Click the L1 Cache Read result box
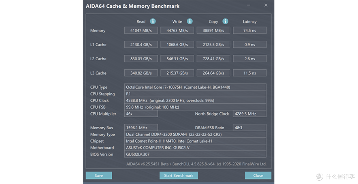This screenshot has width=358, height=184. [141, 45]
